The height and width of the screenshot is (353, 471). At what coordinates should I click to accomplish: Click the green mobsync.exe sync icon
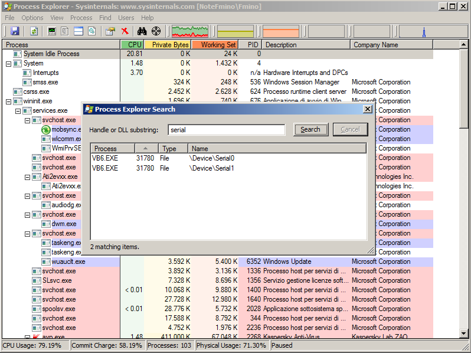pyautogui.click(x=45, y=129)
